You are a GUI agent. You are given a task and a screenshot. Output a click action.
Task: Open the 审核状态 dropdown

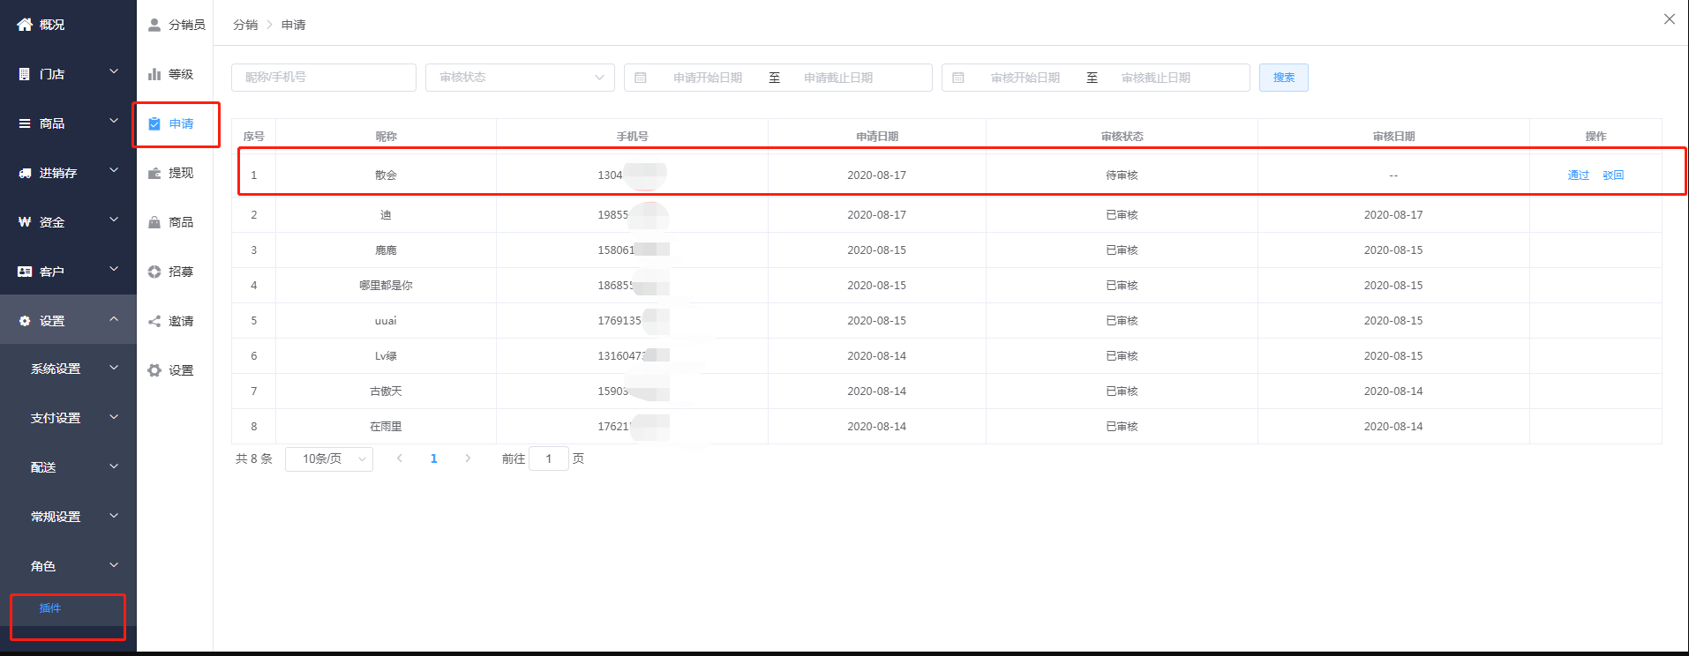521,78
